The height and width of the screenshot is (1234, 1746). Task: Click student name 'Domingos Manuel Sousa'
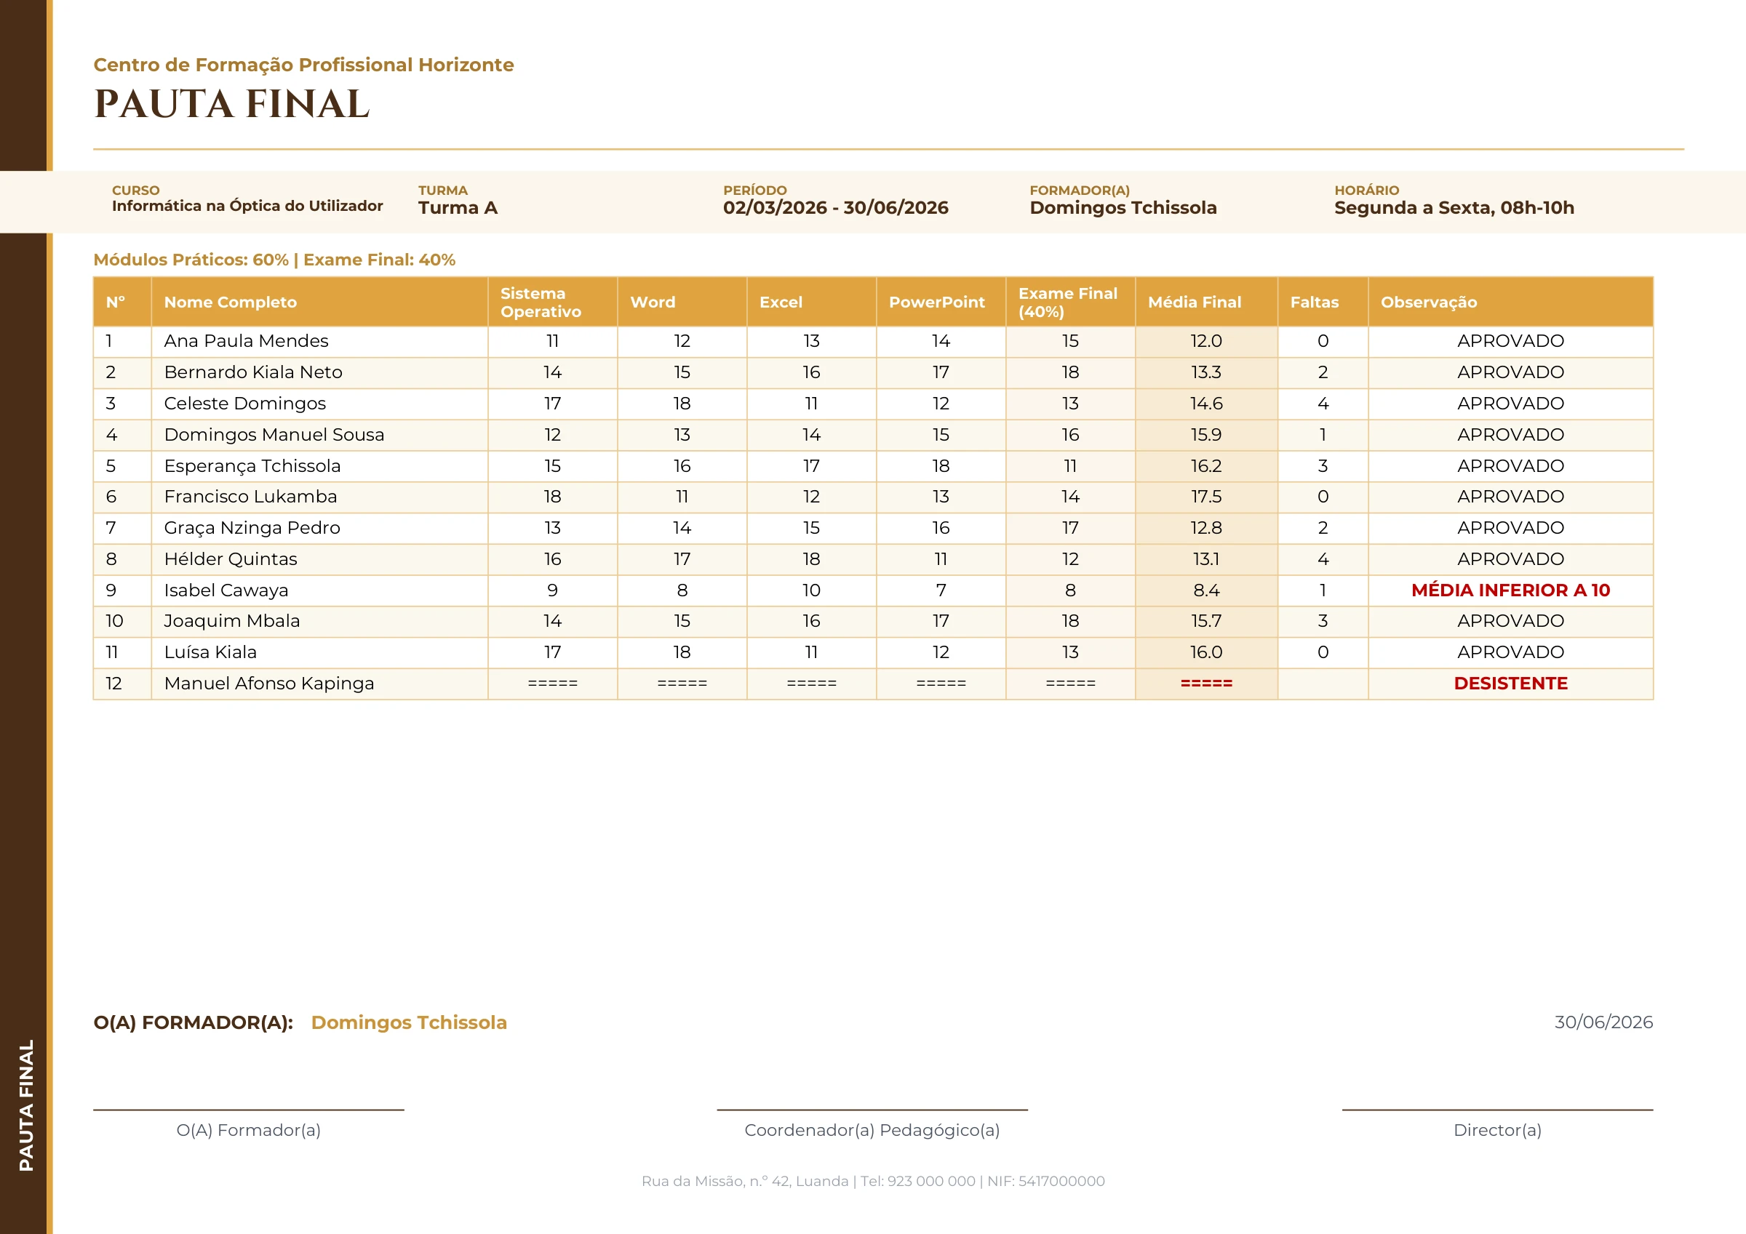click(x=274, y=434)
